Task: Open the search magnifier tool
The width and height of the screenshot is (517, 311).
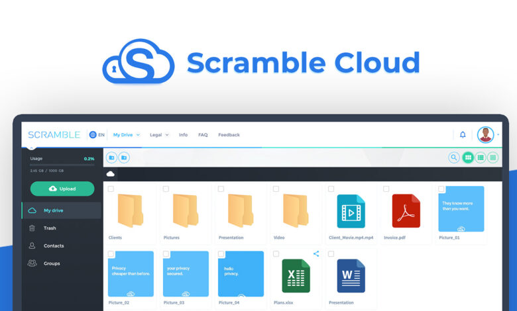Action: click(x=454, y=157)
